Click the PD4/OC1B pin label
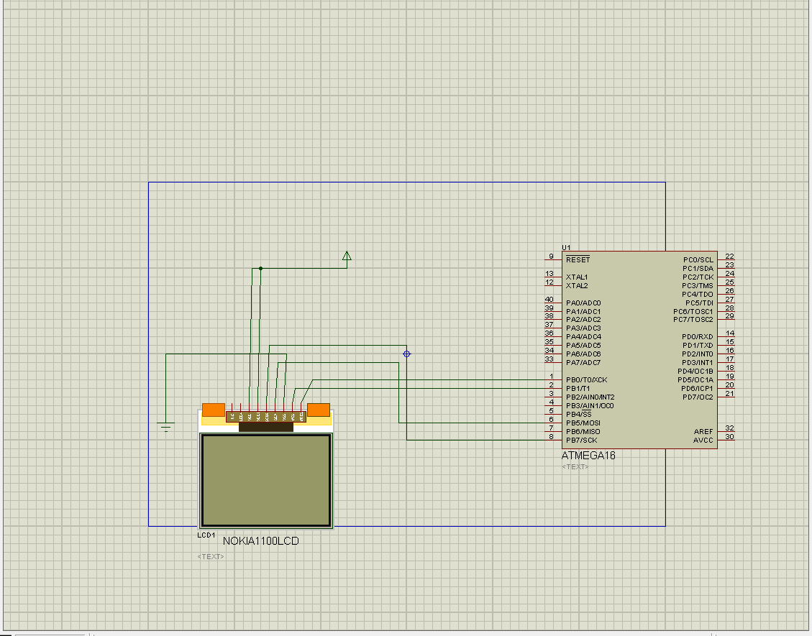The height and width of the screenshot is (636, 812). [x=695, y=371]
